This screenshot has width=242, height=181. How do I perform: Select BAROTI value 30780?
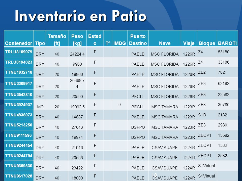click(x=224, y=105)
